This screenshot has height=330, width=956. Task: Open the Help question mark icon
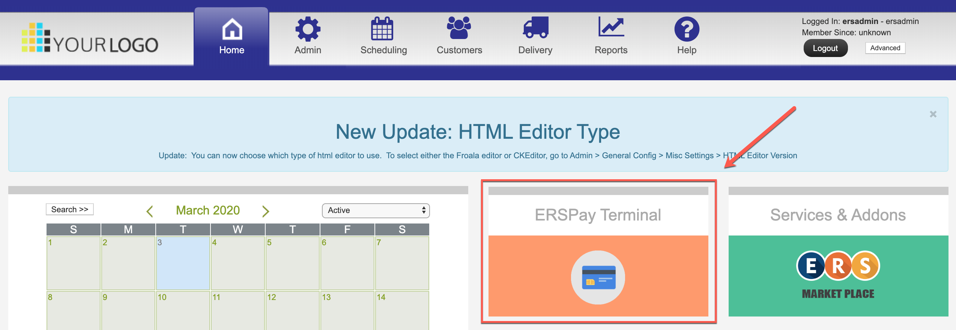click(x=687, y=29)
